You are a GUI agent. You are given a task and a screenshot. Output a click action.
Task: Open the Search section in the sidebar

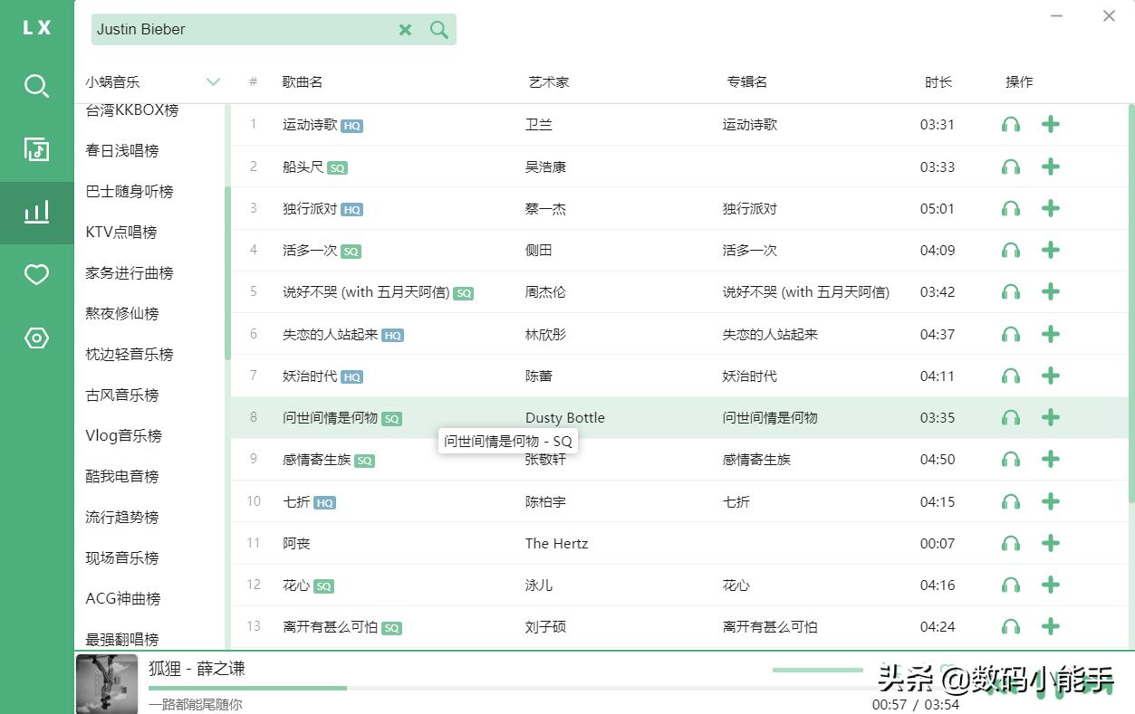tap(36, 86)
